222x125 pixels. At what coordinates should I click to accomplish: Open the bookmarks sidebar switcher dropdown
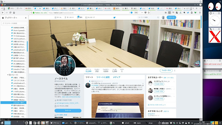click(x=9, y=18)
